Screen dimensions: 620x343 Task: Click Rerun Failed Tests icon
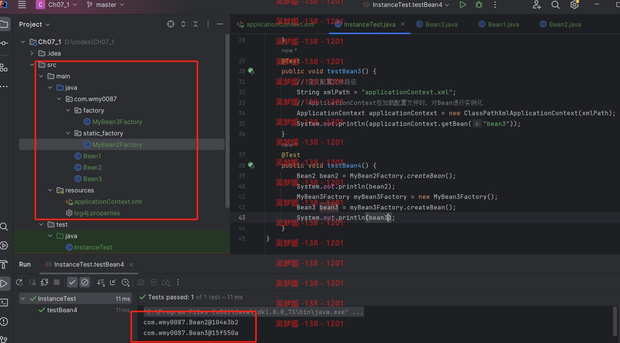(x=32, y=282)
